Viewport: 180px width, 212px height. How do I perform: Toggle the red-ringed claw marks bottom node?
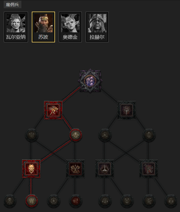tap(31, 201)
